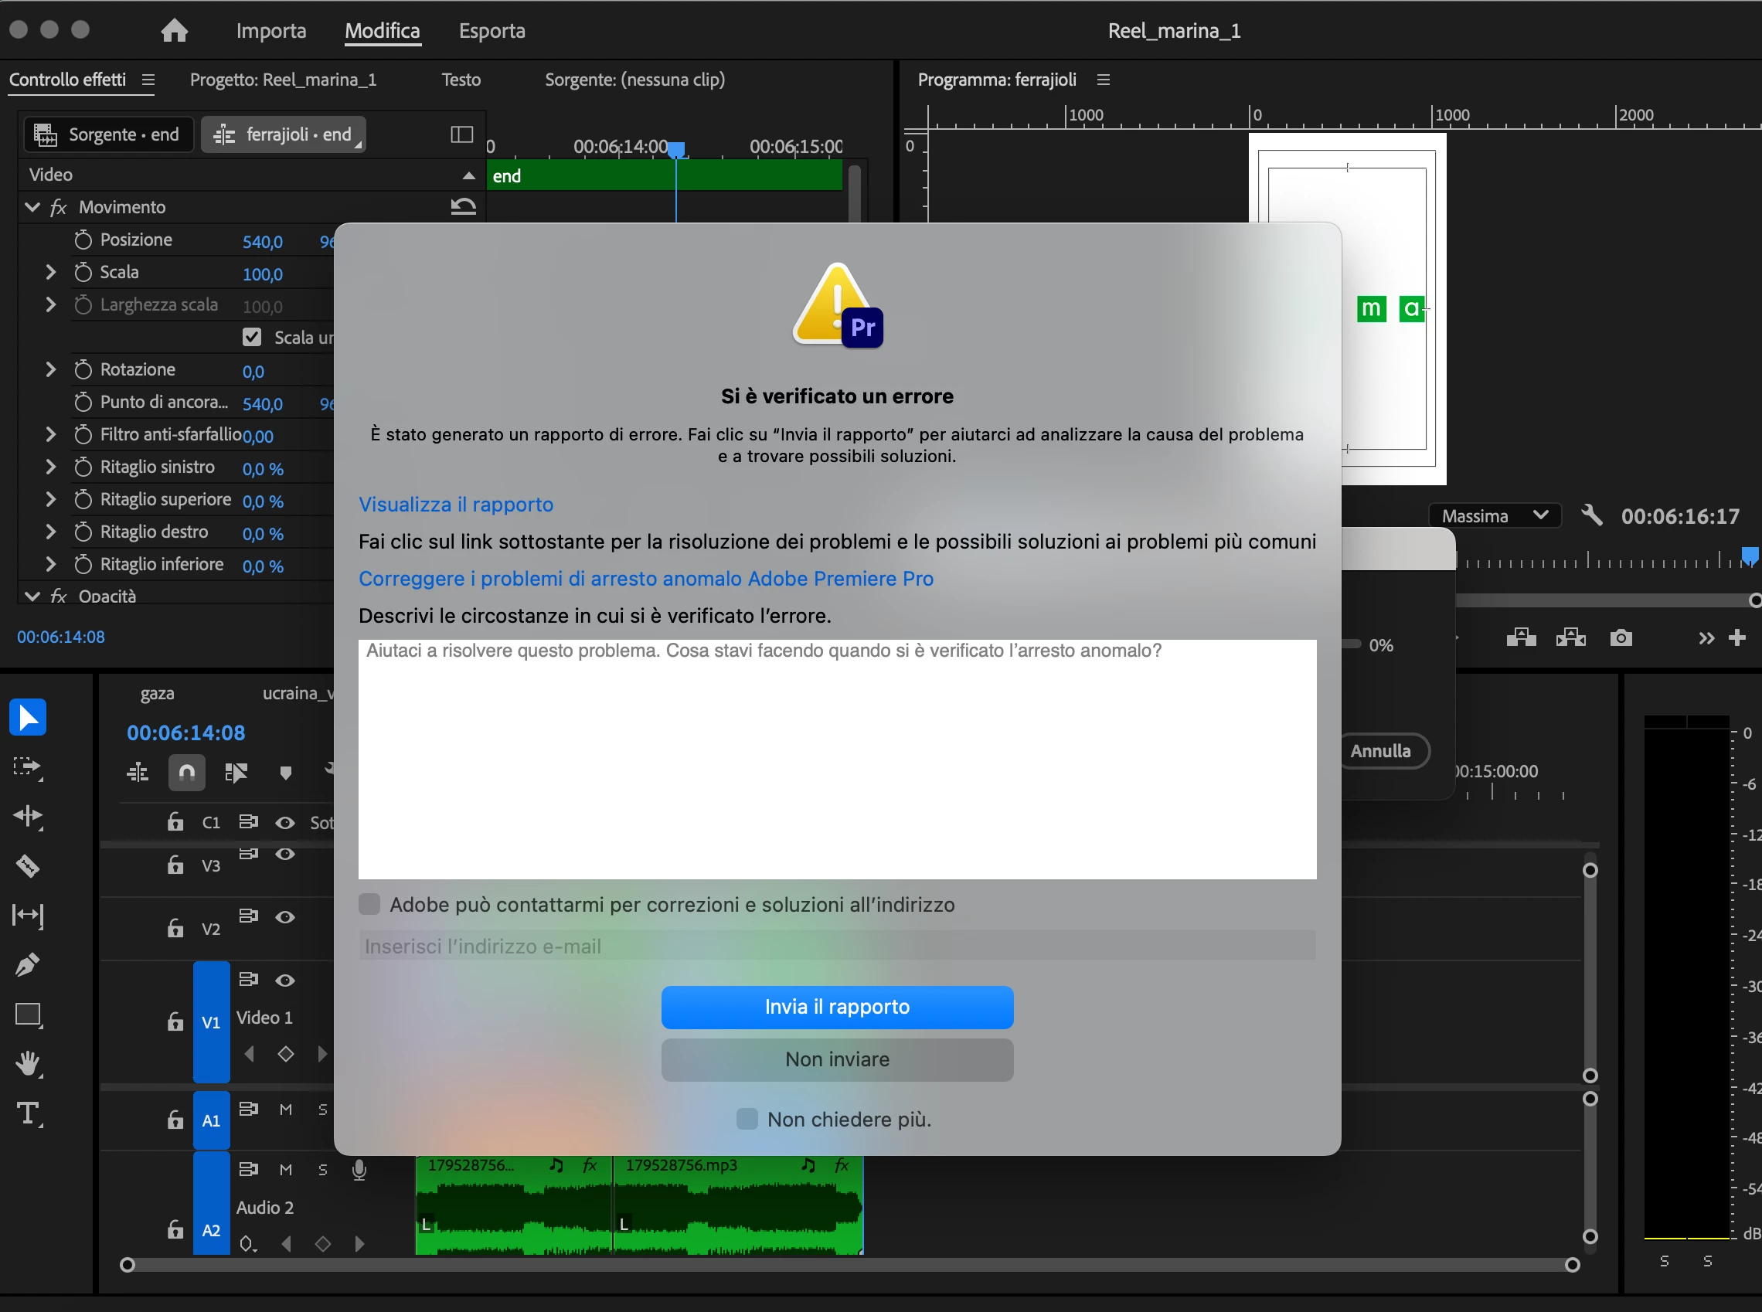Click Export Frame camera icon

click(x=1621, y=637)
